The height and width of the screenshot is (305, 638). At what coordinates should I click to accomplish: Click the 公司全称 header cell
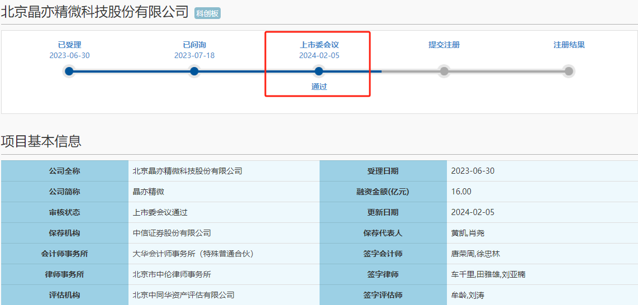coord(65,171)
